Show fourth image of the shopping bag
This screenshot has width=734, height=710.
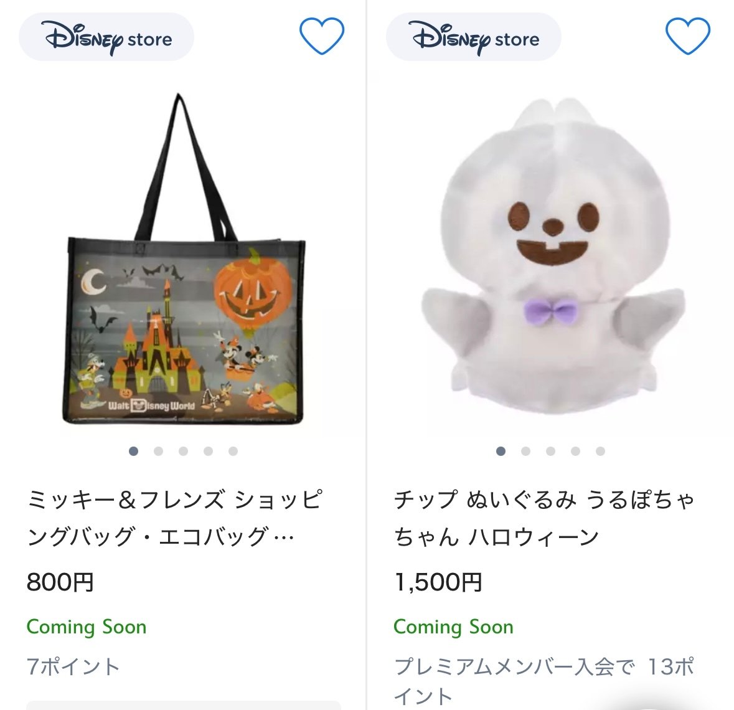209,451
